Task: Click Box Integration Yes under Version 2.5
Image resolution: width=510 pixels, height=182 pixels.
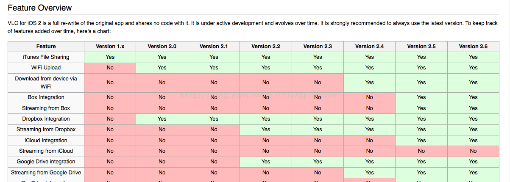Action: (x=421, y=97)
